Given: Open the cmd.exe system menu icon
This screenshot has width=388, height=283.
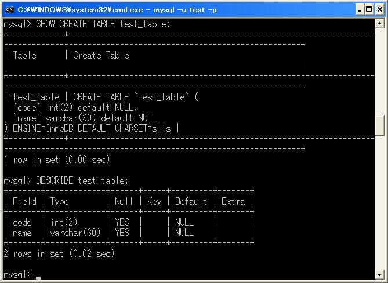Looking at the screenshot, I should [9, 9].
